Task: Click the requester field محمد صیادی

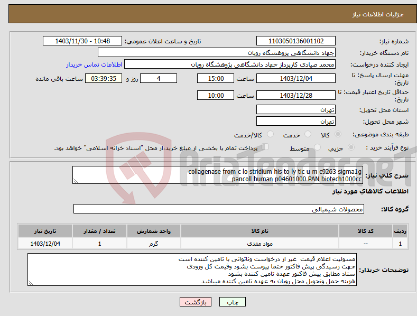Action: (x=230, y=64)
